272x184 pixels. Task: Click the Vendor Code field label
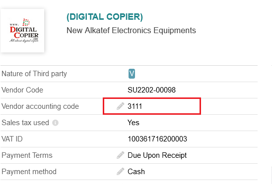tap(22, 90)
